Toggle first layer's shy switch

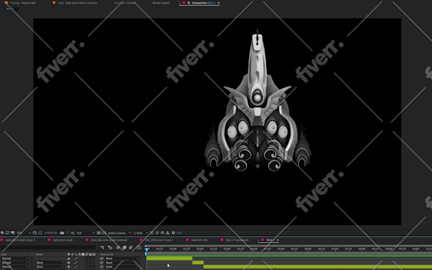69,259
